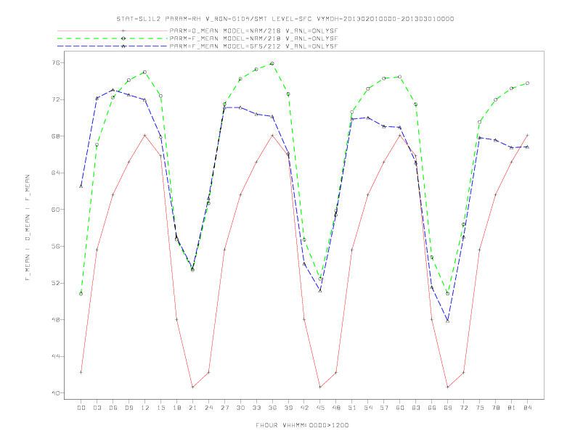This screenshot has height=444, width=575.
Task: Click the x-axis forecast hour label 72
Action: click(x=464, y=408)
